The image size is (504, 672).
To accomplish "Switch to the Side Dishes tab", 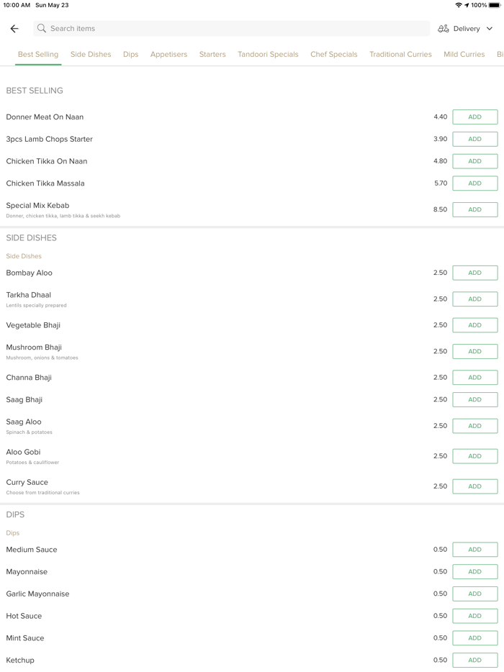I will click(91, 55).
